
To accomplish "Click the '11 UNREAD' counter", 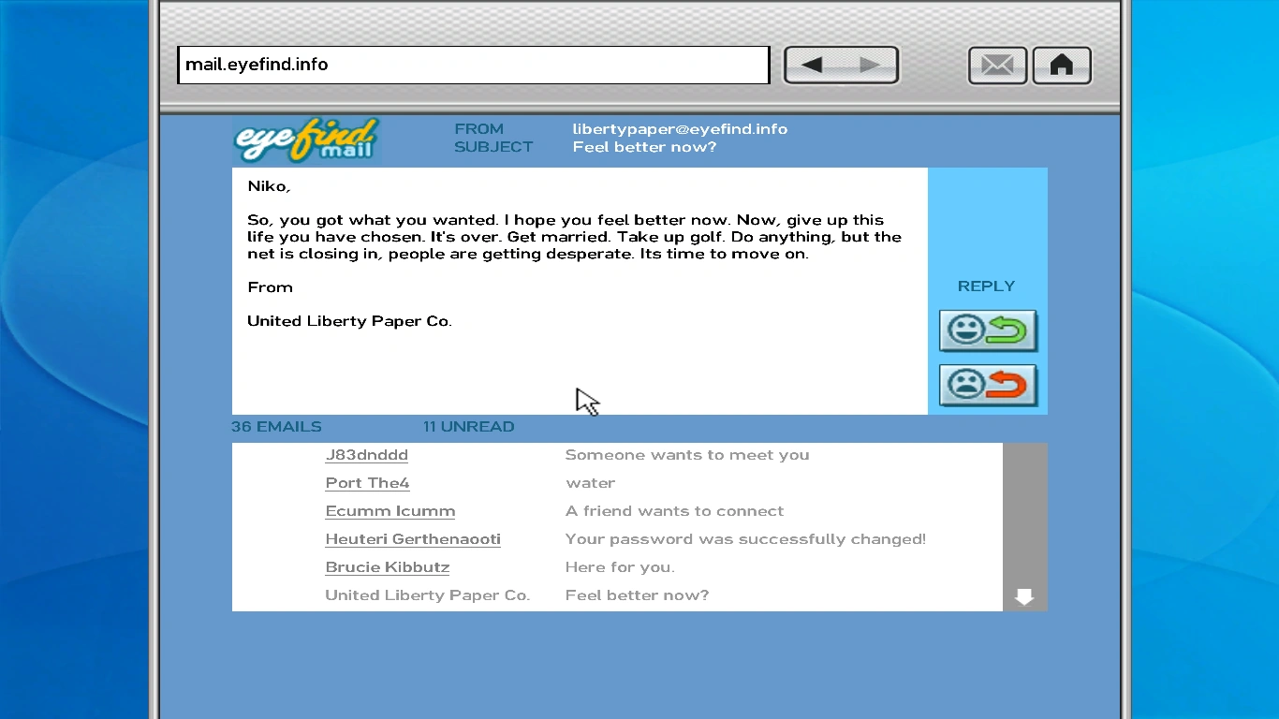I will pos(469,427).
